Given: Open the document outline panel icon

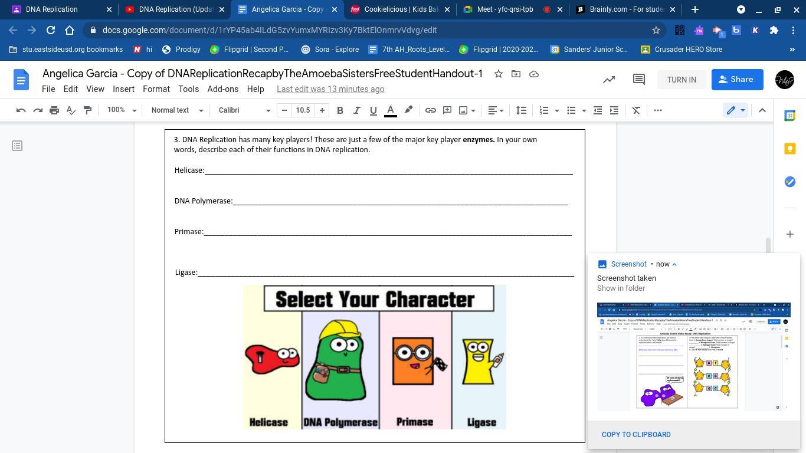Looking at the screenshot, I should click(17, 146).
